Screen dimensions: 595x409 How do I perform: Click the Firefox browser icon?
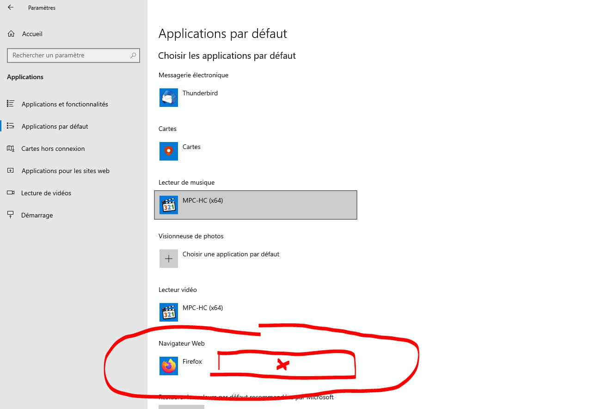coord(169,366)
